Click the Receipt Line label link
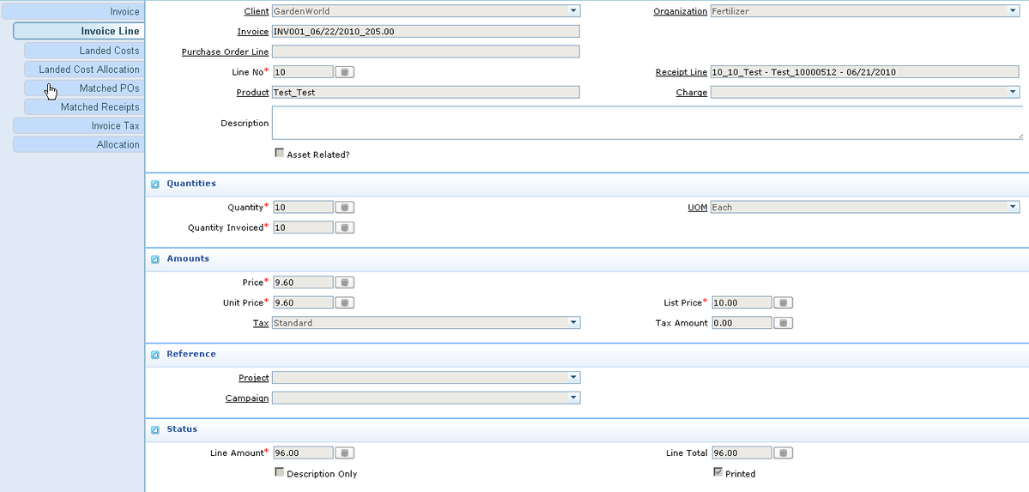1029x492 pixels. tap(681, 72)
